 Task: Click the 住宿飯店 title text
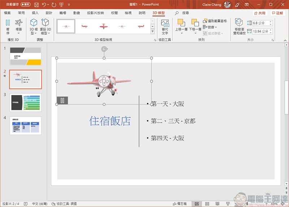click(x=110, y=121)
